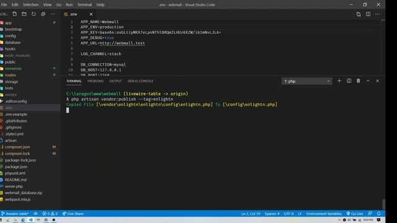The height and width of the screenshot is (223, 397).
Task: Open the .editorconfig file
Action: (x=30, y=101)
